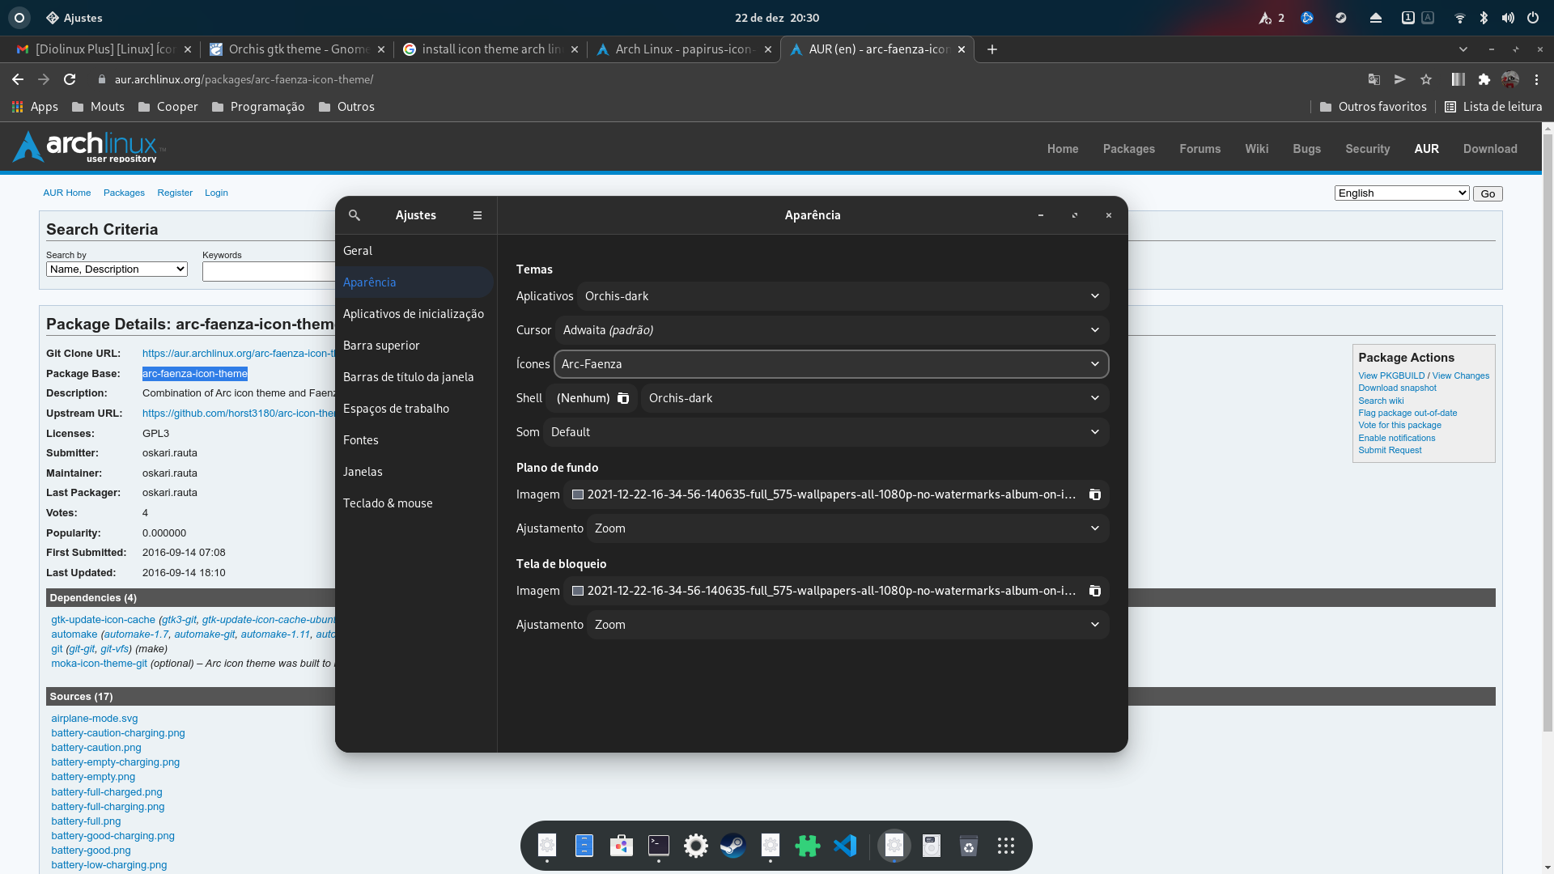Screen dimensions: 1554x874
Task: Open the Aplicativos Orchis-dark theme dropdown
Action: 843,296
